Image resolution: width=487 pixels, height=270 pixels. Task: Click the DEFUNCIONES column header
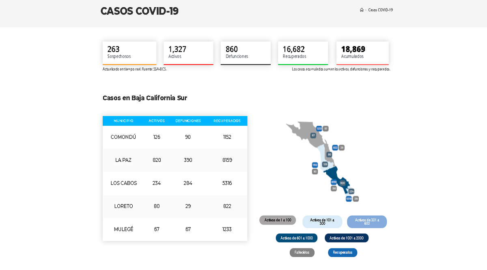coord(188,121)
